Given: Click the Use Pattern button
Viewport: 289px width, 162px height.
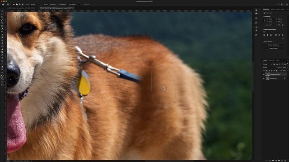Looking at the screenshot, I should [72, 4].
